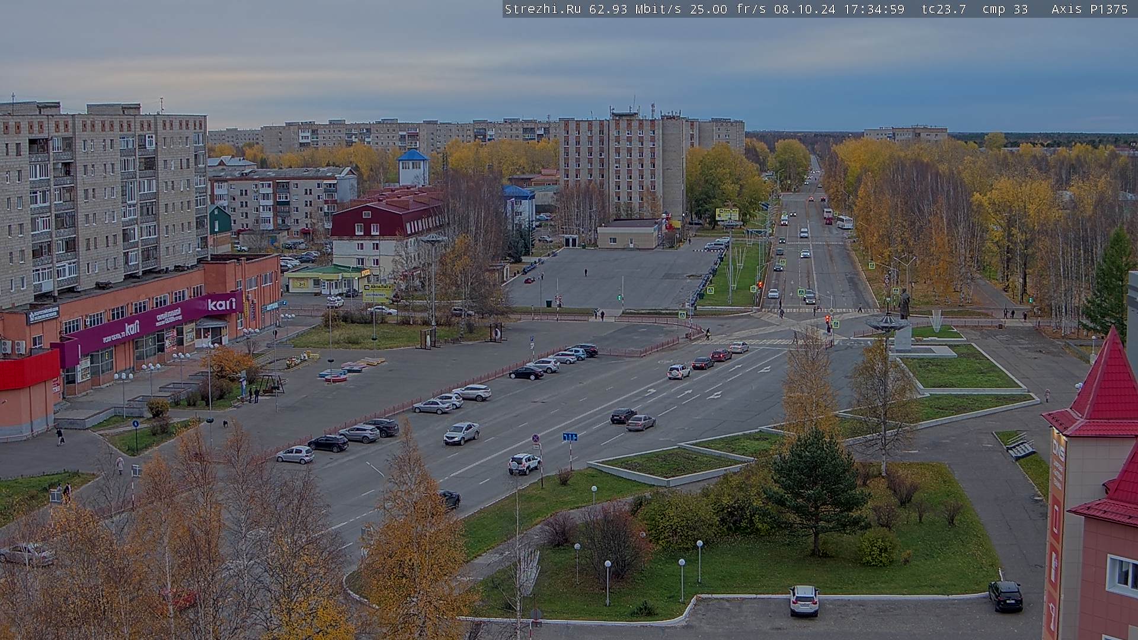
Task: Select the Axis P1375 camera model text
Action: click(x=1089, y=9)
